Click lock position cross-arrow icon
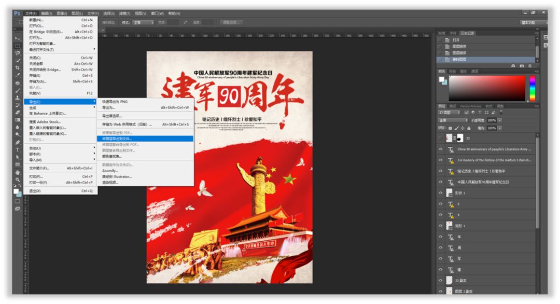The image size is (560, 304). 463,128
